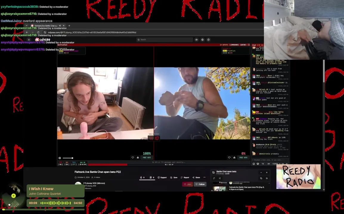The height and width of the screenshot is (214, 344).
Task: Click the TTS button in chat
Action: [263, 164]
